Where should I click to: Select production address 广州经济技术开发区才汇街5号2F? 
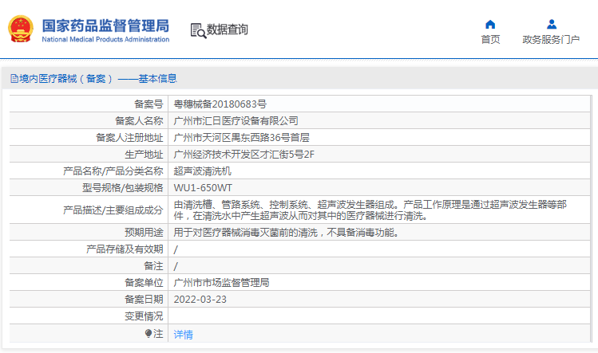(x=244, y=155)
